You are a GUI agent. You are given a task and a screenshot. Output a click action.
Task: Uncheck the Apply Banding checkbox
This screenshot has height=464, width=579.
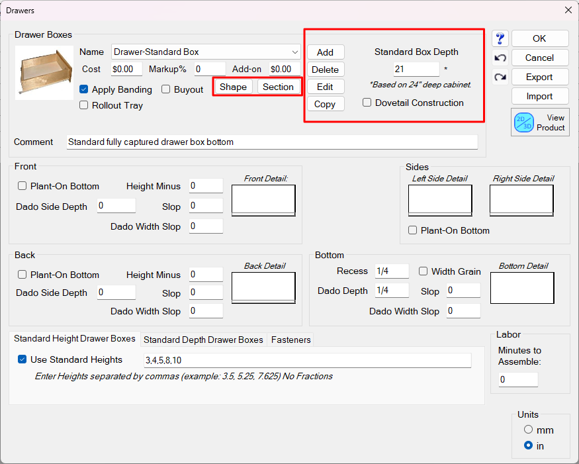pos(84,89)
